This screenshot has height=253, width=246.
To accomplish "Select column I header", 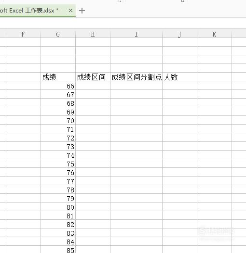I will (137, 34).
